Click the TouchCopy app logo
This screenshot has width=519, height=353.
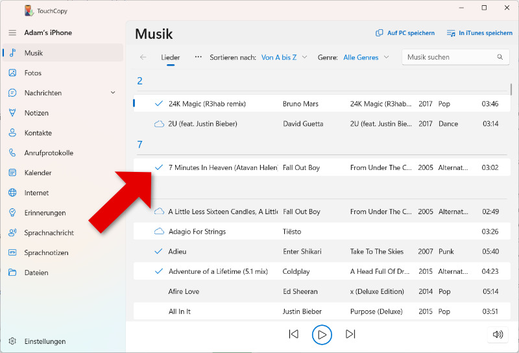[29, 10]
